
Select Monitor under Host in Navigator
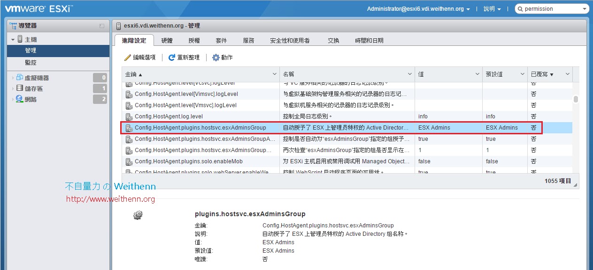[x=59, y=62]
